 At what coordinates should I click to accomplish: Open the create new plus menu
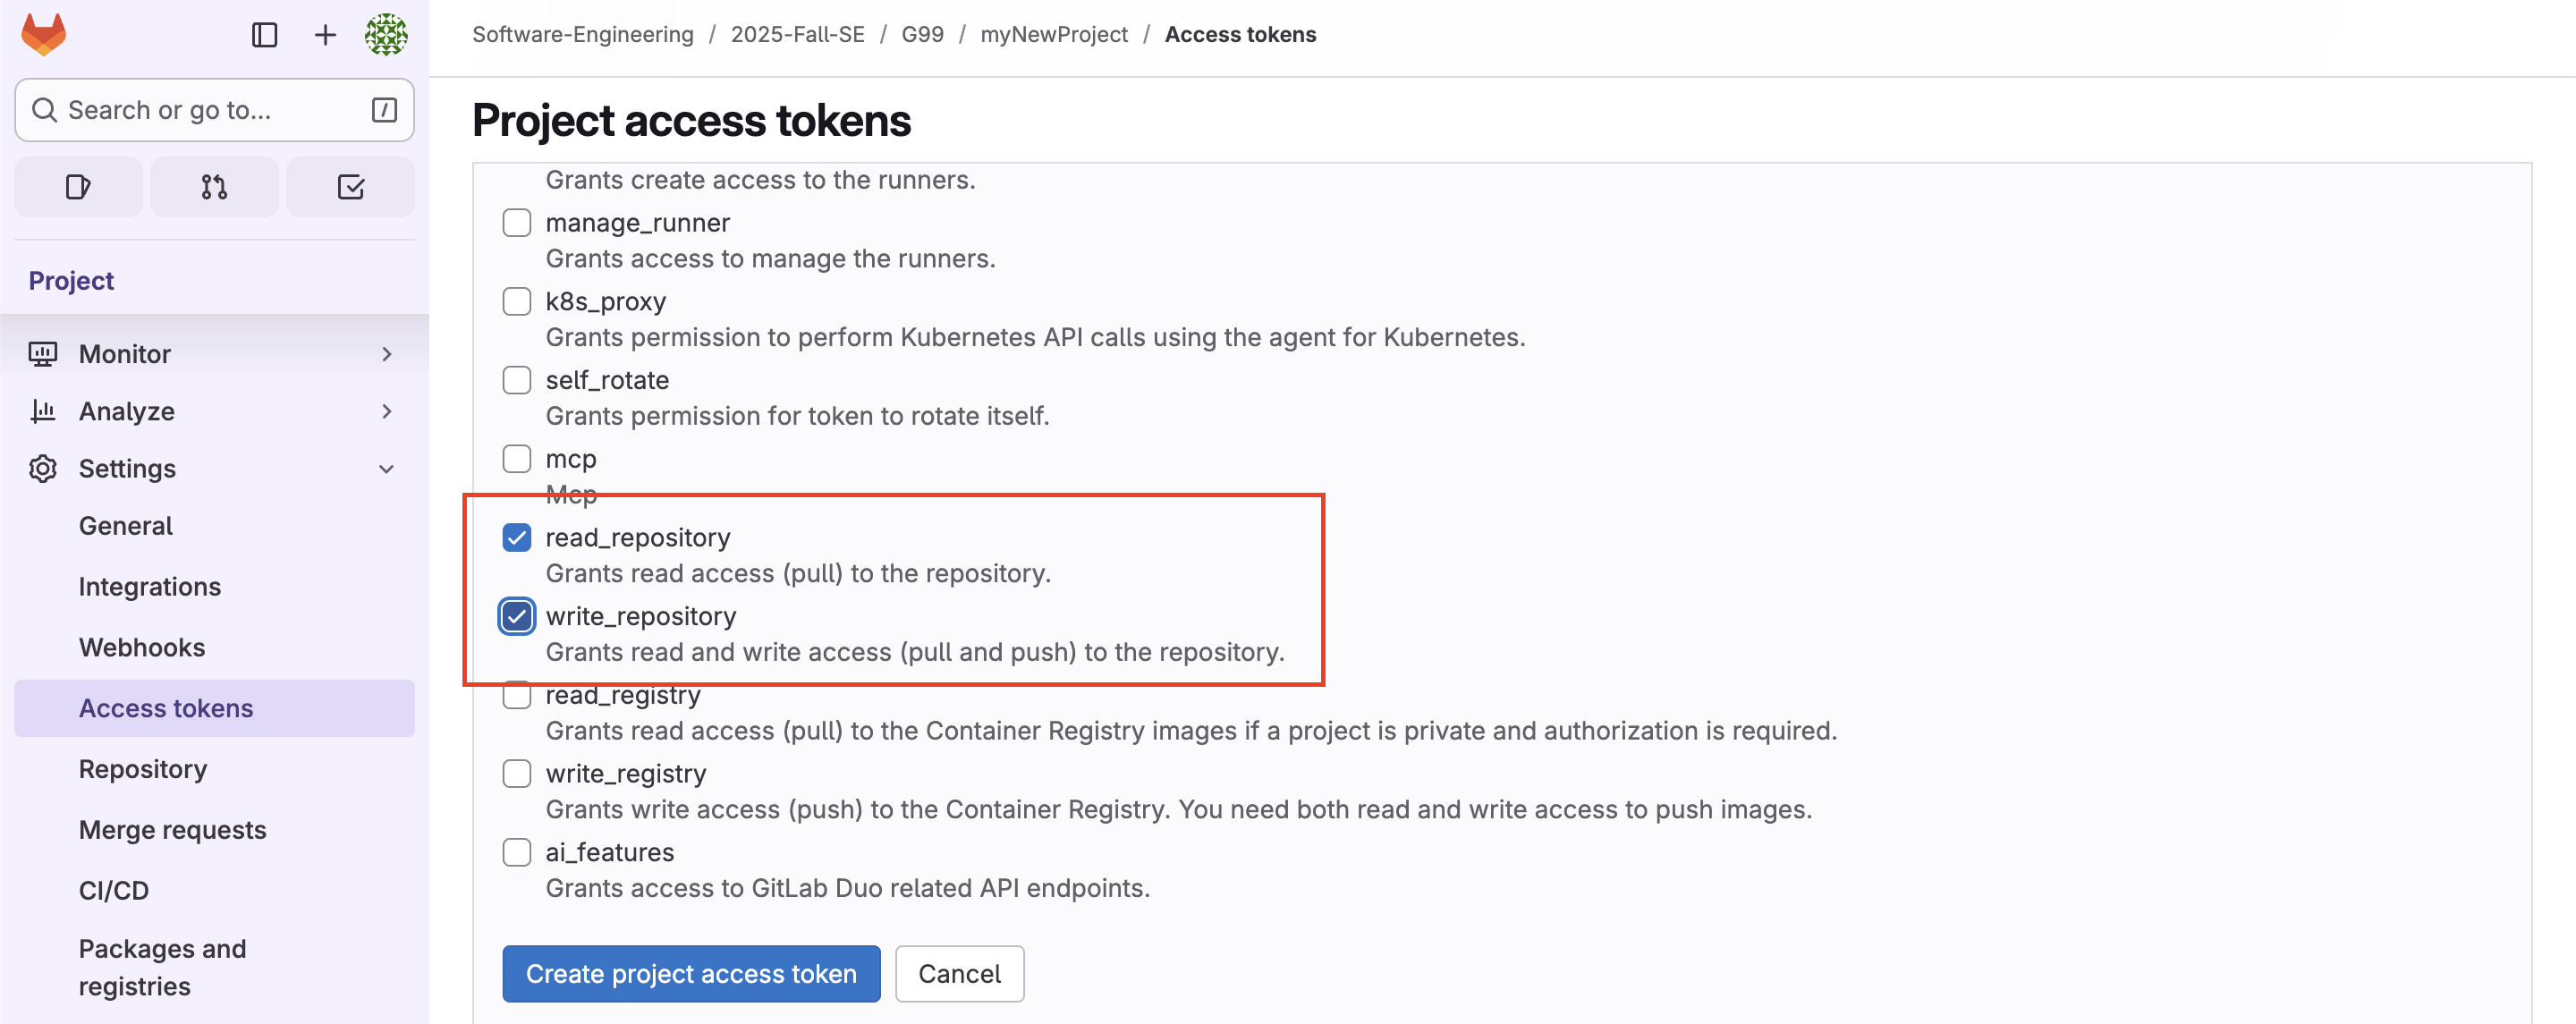[325, 35]
